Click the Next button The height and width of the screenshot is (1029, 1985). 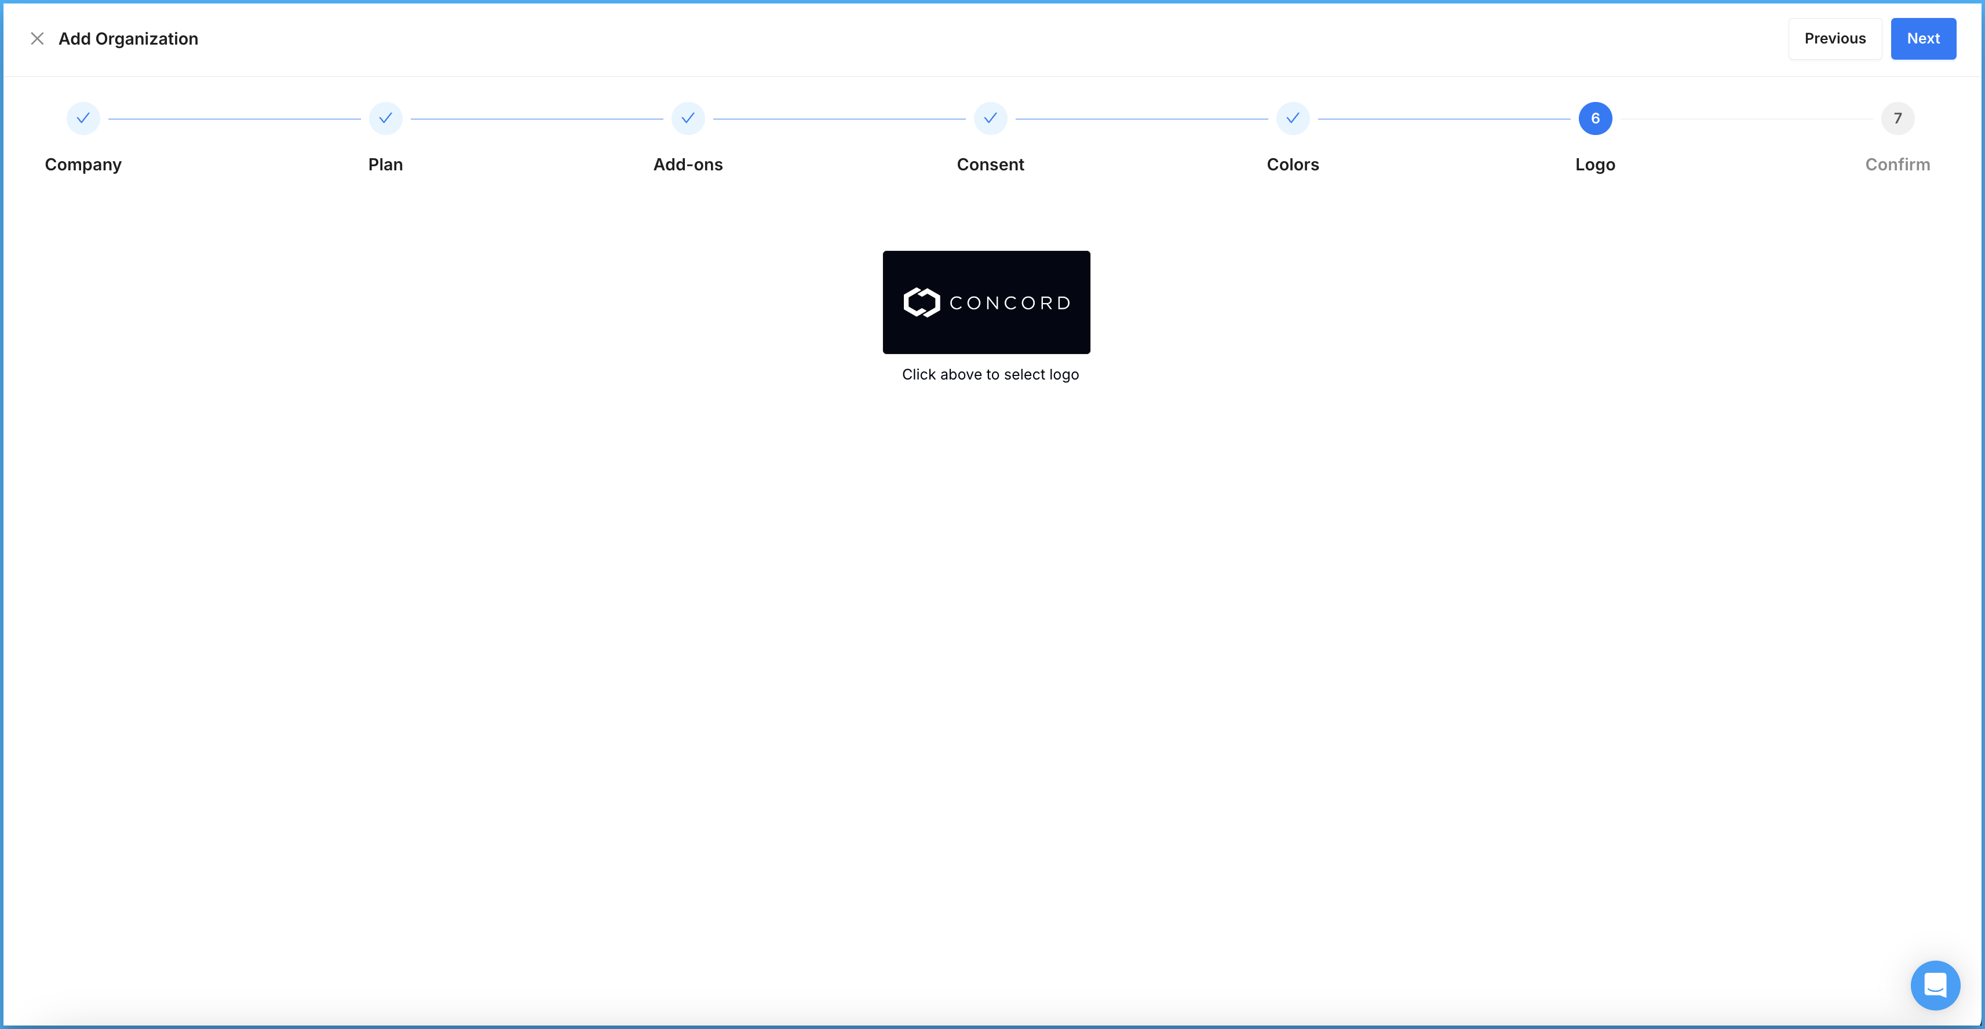click(1922, 39)
